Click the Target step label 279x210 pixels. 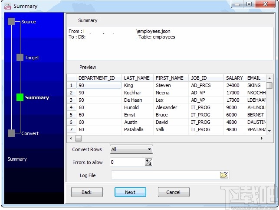32,58
